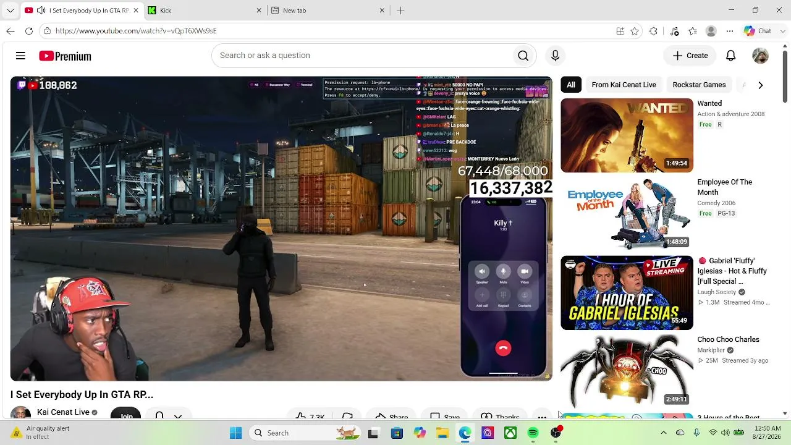
Task: Go to YouTube Premium home logo
Action: 65,56
